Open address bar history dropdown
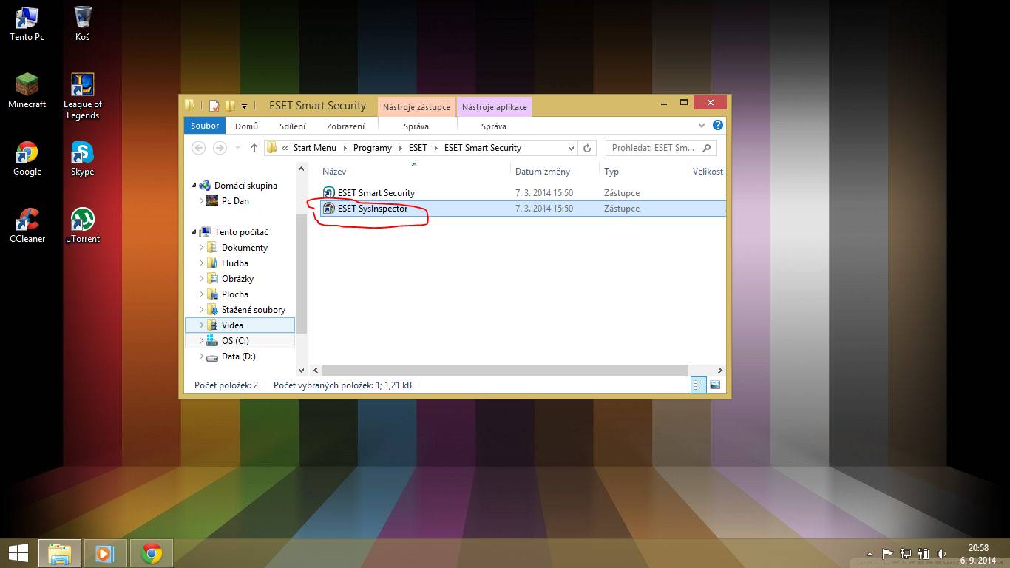This screenshot has width=1010, height=568. 570,148
